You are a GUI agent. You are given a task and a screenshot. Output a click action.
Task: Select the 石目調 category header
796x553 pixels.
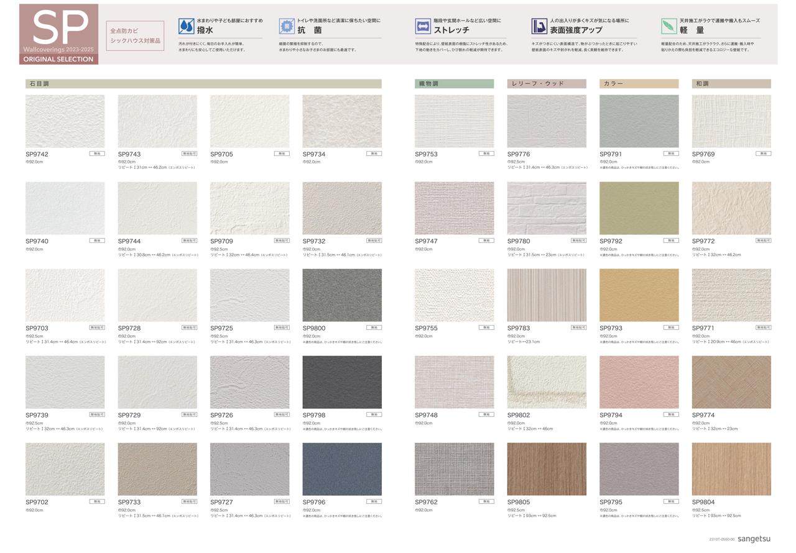203,83
